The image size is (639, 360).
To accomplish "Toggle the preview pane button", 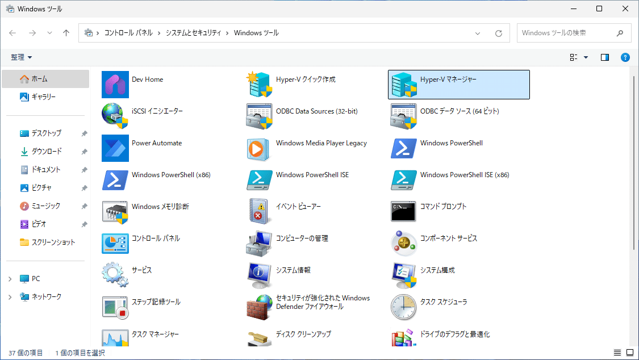I will 605,57.
